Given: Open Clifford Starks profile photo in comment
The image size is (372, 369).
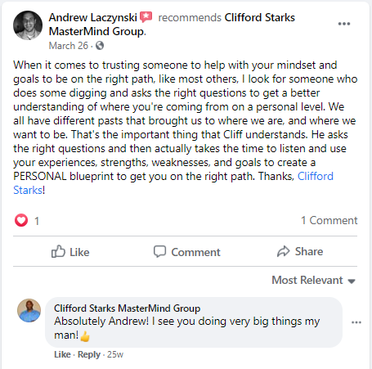Looking at the screenshot, I should 29,310.
